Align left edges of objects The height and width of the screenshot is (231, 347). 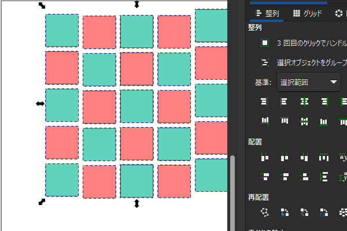284,102
